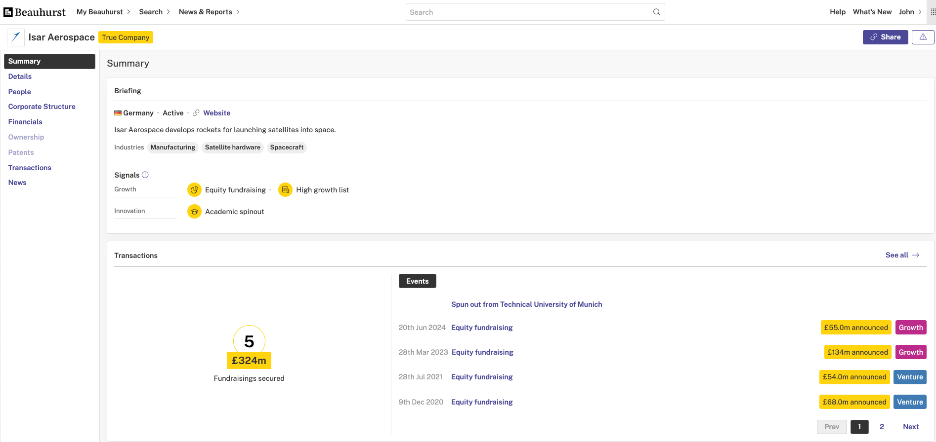Open the apps grid icon
The height and width of the screenshot is (442, 936).
[933, 12]
